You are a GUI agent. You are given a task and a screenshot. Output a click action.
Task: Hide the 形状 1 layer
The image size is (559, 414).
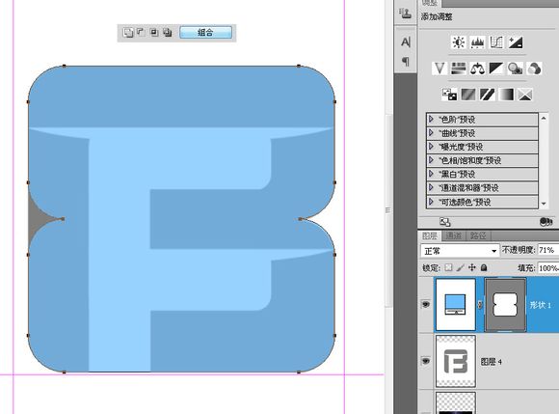pyautogui.click(x=426, y=304)
